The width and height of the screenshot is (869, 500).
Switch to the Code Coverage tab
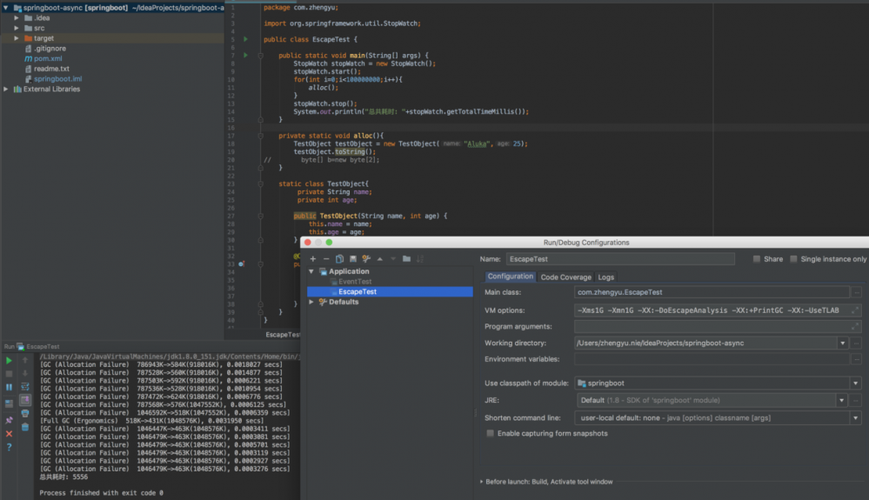point(565,277)
